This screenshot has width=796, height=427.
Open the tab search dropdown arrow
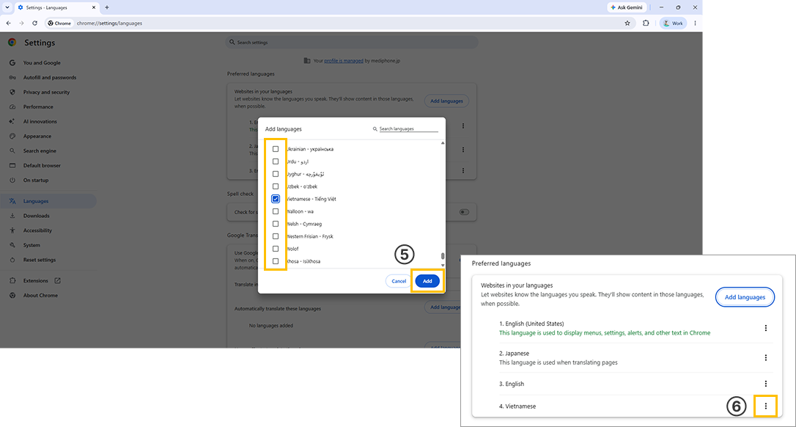point(7,7)
